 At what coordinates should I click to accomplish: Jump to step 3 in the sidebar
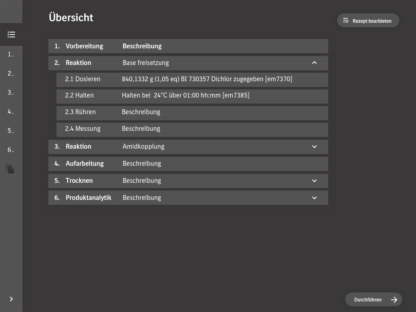[x=11, y=93]
